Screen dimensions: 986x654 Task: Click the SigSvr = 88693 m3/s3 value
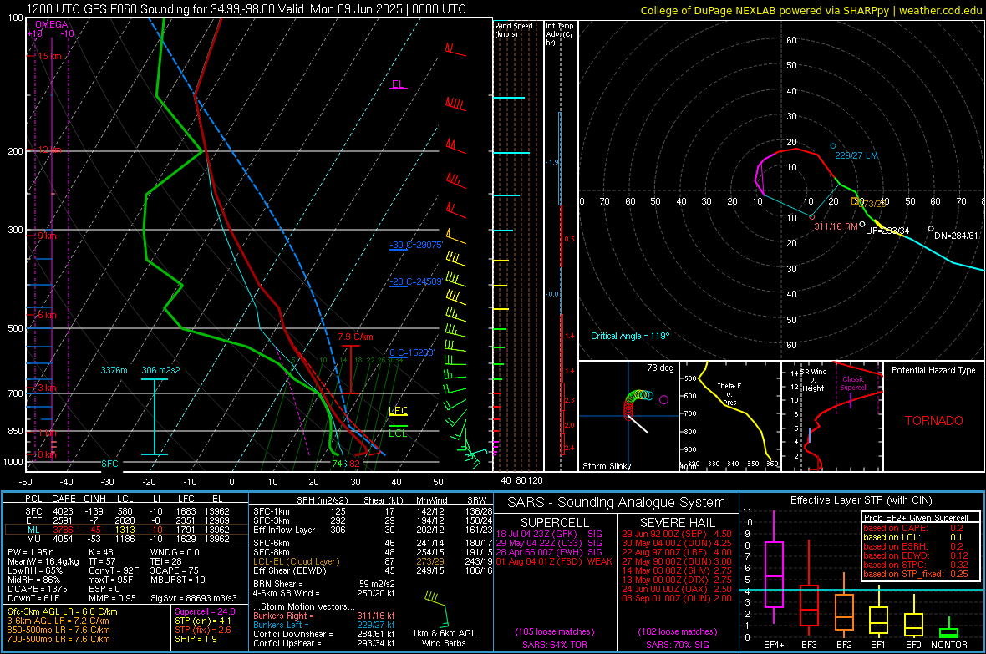pyautogui.click(x=194, y=598)
